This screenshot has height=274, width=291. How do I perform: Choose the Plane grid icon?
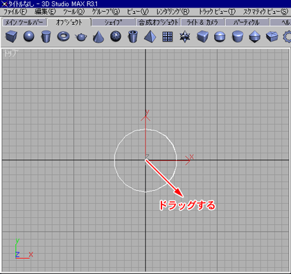[168, 37]
